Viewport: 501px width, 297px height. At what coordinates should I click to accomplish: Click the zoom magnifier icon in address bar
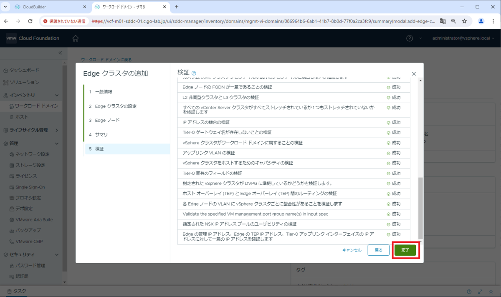click(x=453, y=21)
